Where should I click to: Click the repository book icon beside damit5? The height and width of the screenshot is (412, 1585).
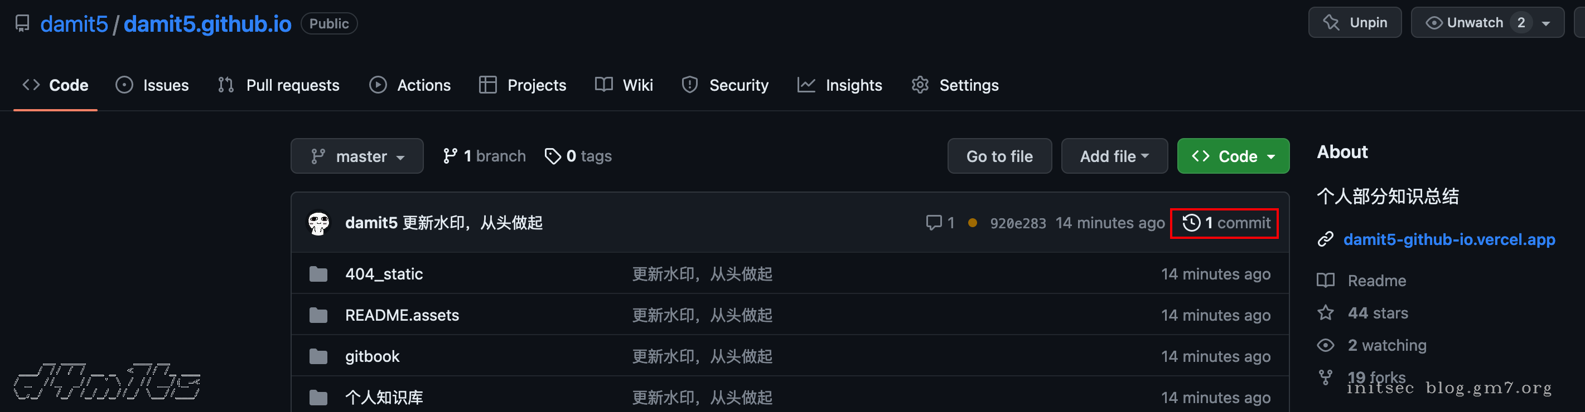click(22, 23)
